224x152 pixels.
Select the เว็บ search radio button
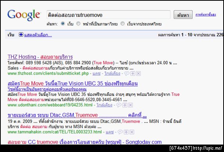tap(63, 23)
